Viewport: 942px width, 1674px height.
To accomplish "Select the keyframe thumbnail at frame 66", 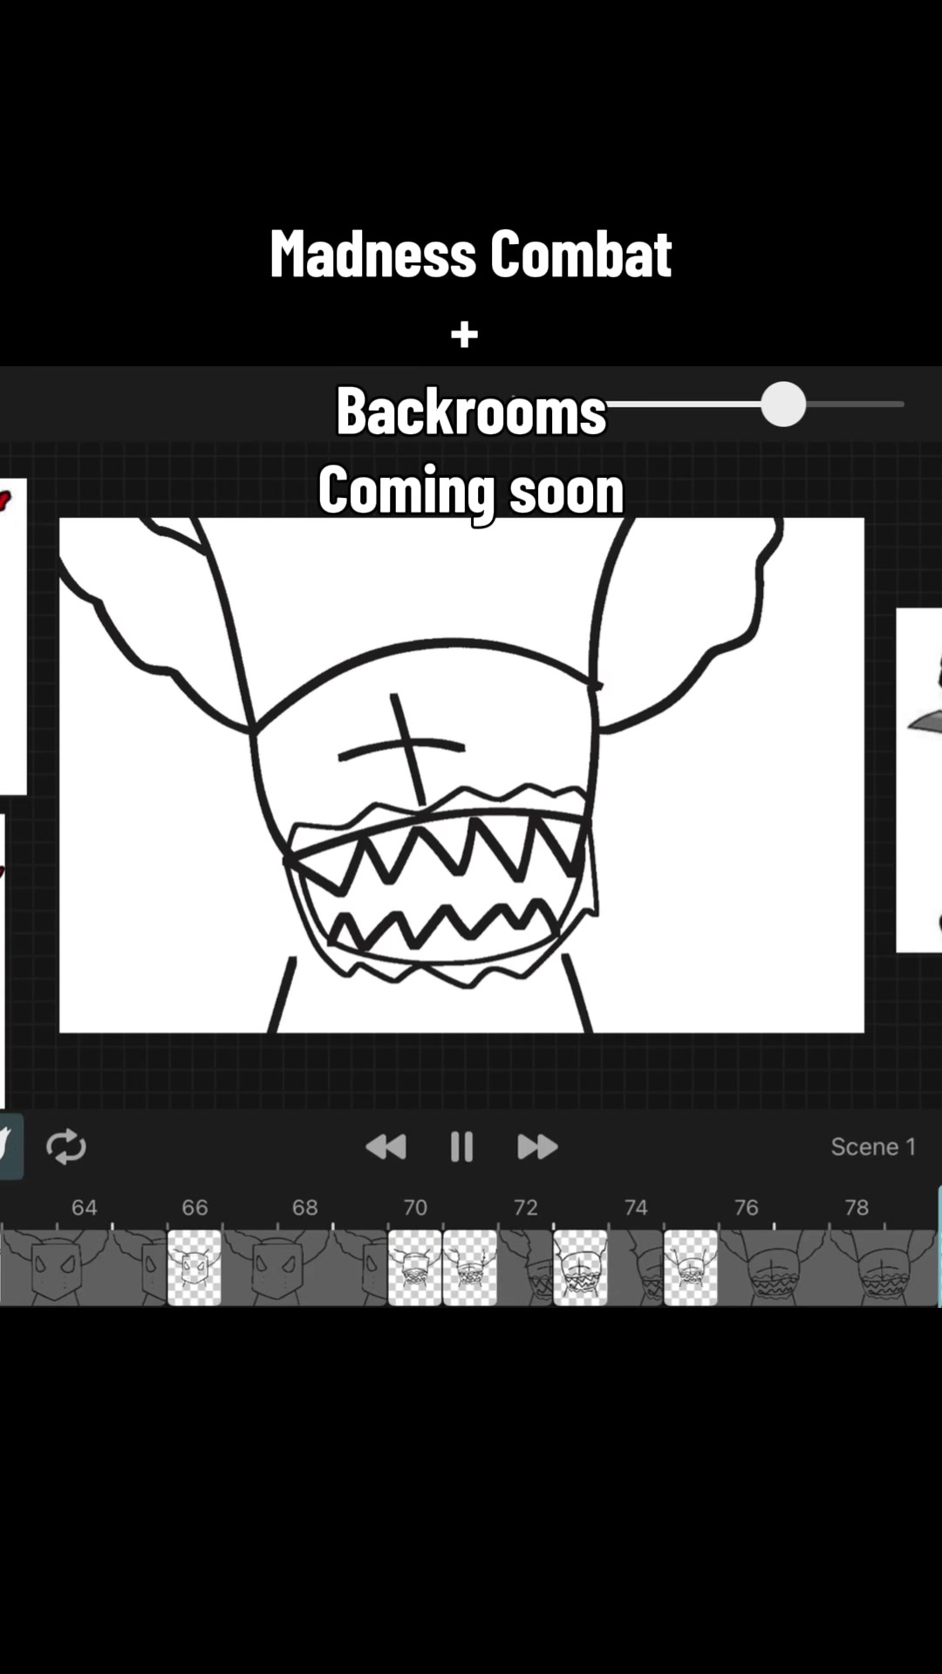I will coord(194,1267).
